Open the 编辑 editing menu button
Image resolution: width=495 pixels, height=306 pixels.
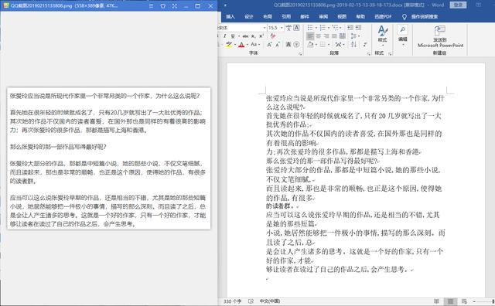click(x=402, y=36)
